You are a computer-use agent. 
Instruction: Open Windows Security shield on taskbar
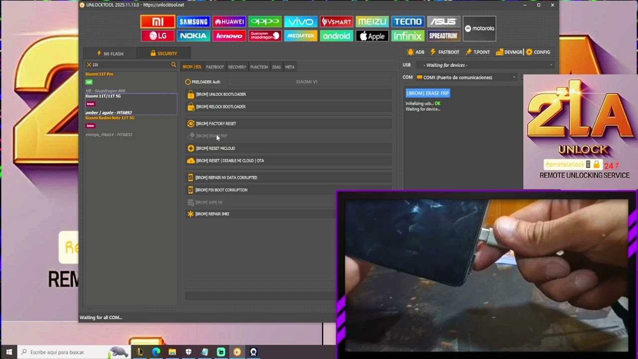point(188,352)
